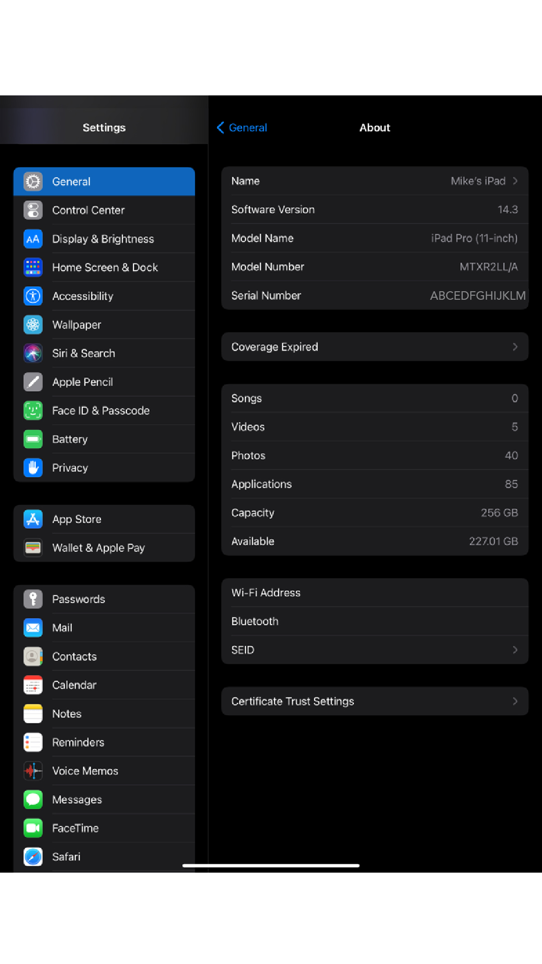Screen dimensions: 542x964
Task: Tap the Mike's iPad name value
Action: (478, 181)
